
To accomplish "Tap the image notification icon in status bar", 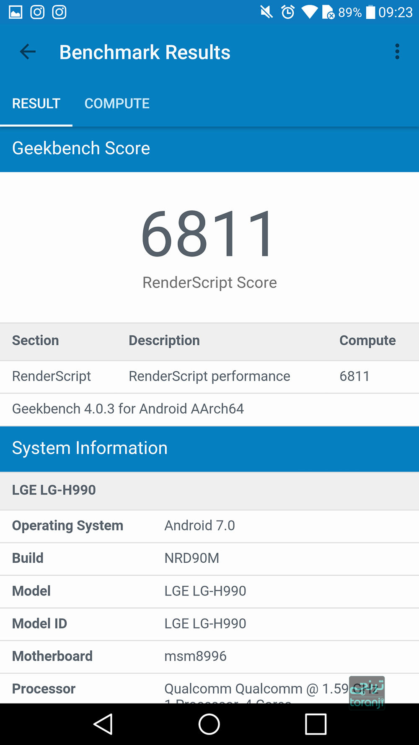I will [x=16, y=12].
